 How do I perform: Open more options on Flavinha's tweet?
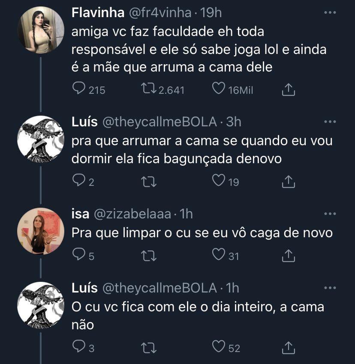(330, 13)
